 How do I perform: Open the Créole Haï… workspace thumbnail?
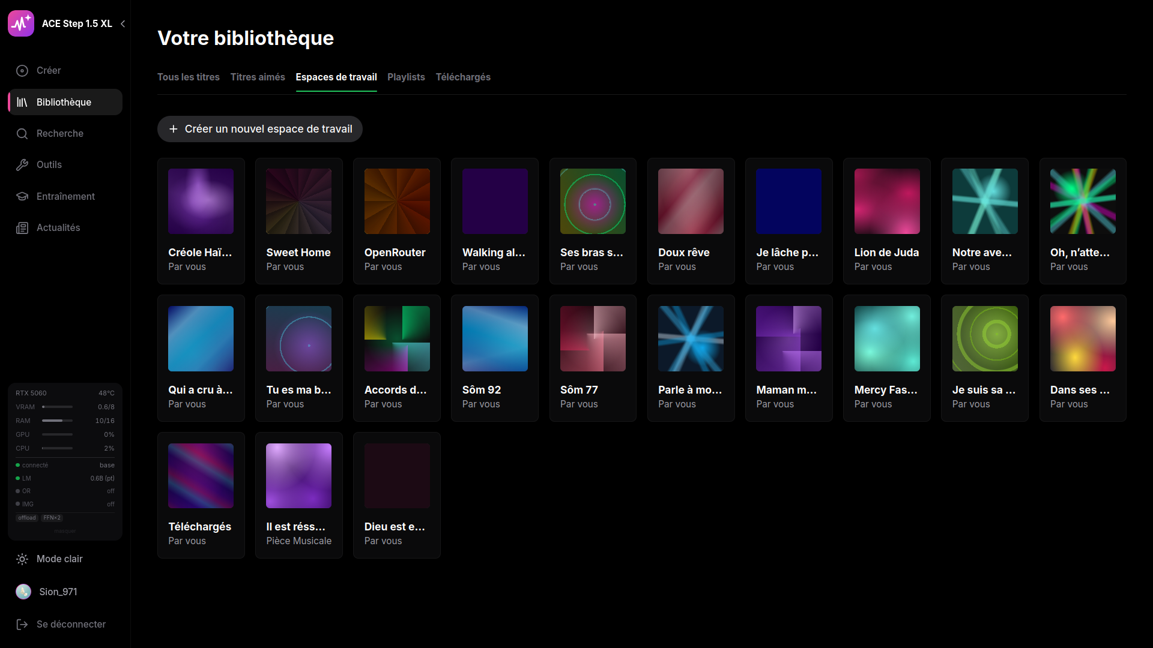[201, 201]
